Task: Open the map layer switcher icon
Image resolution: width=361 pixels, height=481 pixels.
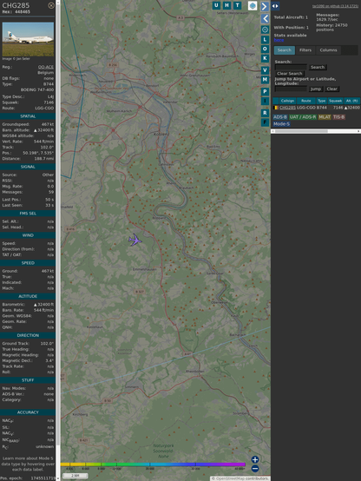Action: [x=253, y=5]
